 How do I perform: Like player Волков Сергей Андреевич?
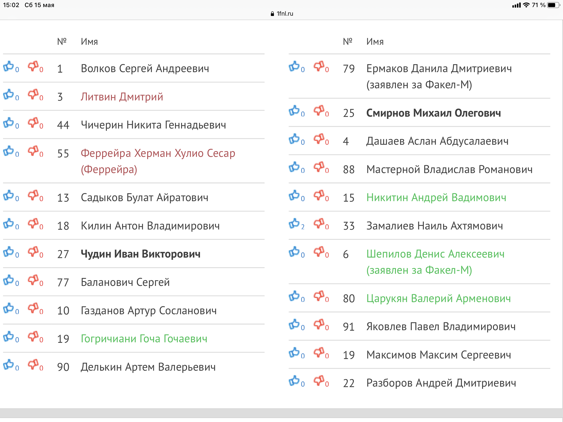tap(8, 66)
